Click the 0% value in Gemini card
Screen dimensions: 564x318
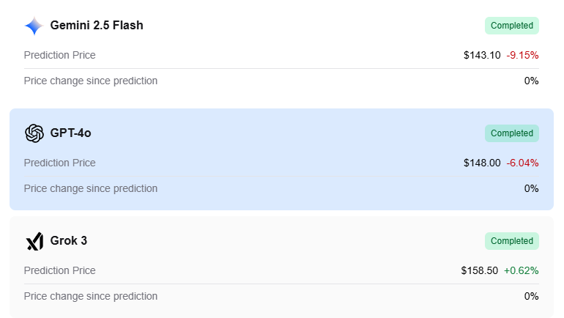pyautogui.click(x=531, y=81)
